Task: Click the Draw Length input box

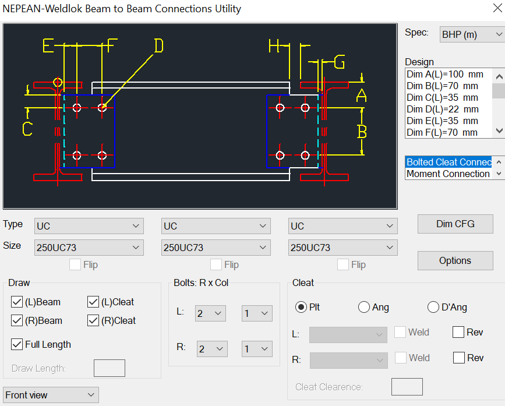Action: pos(110,368)
